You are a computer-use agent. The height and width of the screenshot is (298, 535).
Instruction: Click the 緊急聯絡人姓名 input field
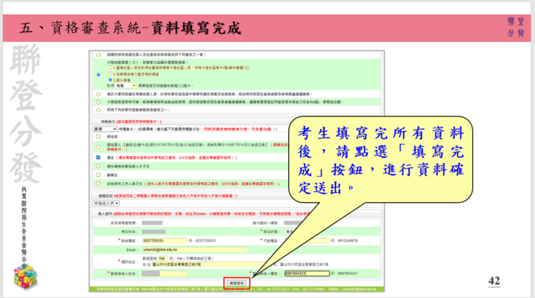pyautogui.click(x=164, y=274)
